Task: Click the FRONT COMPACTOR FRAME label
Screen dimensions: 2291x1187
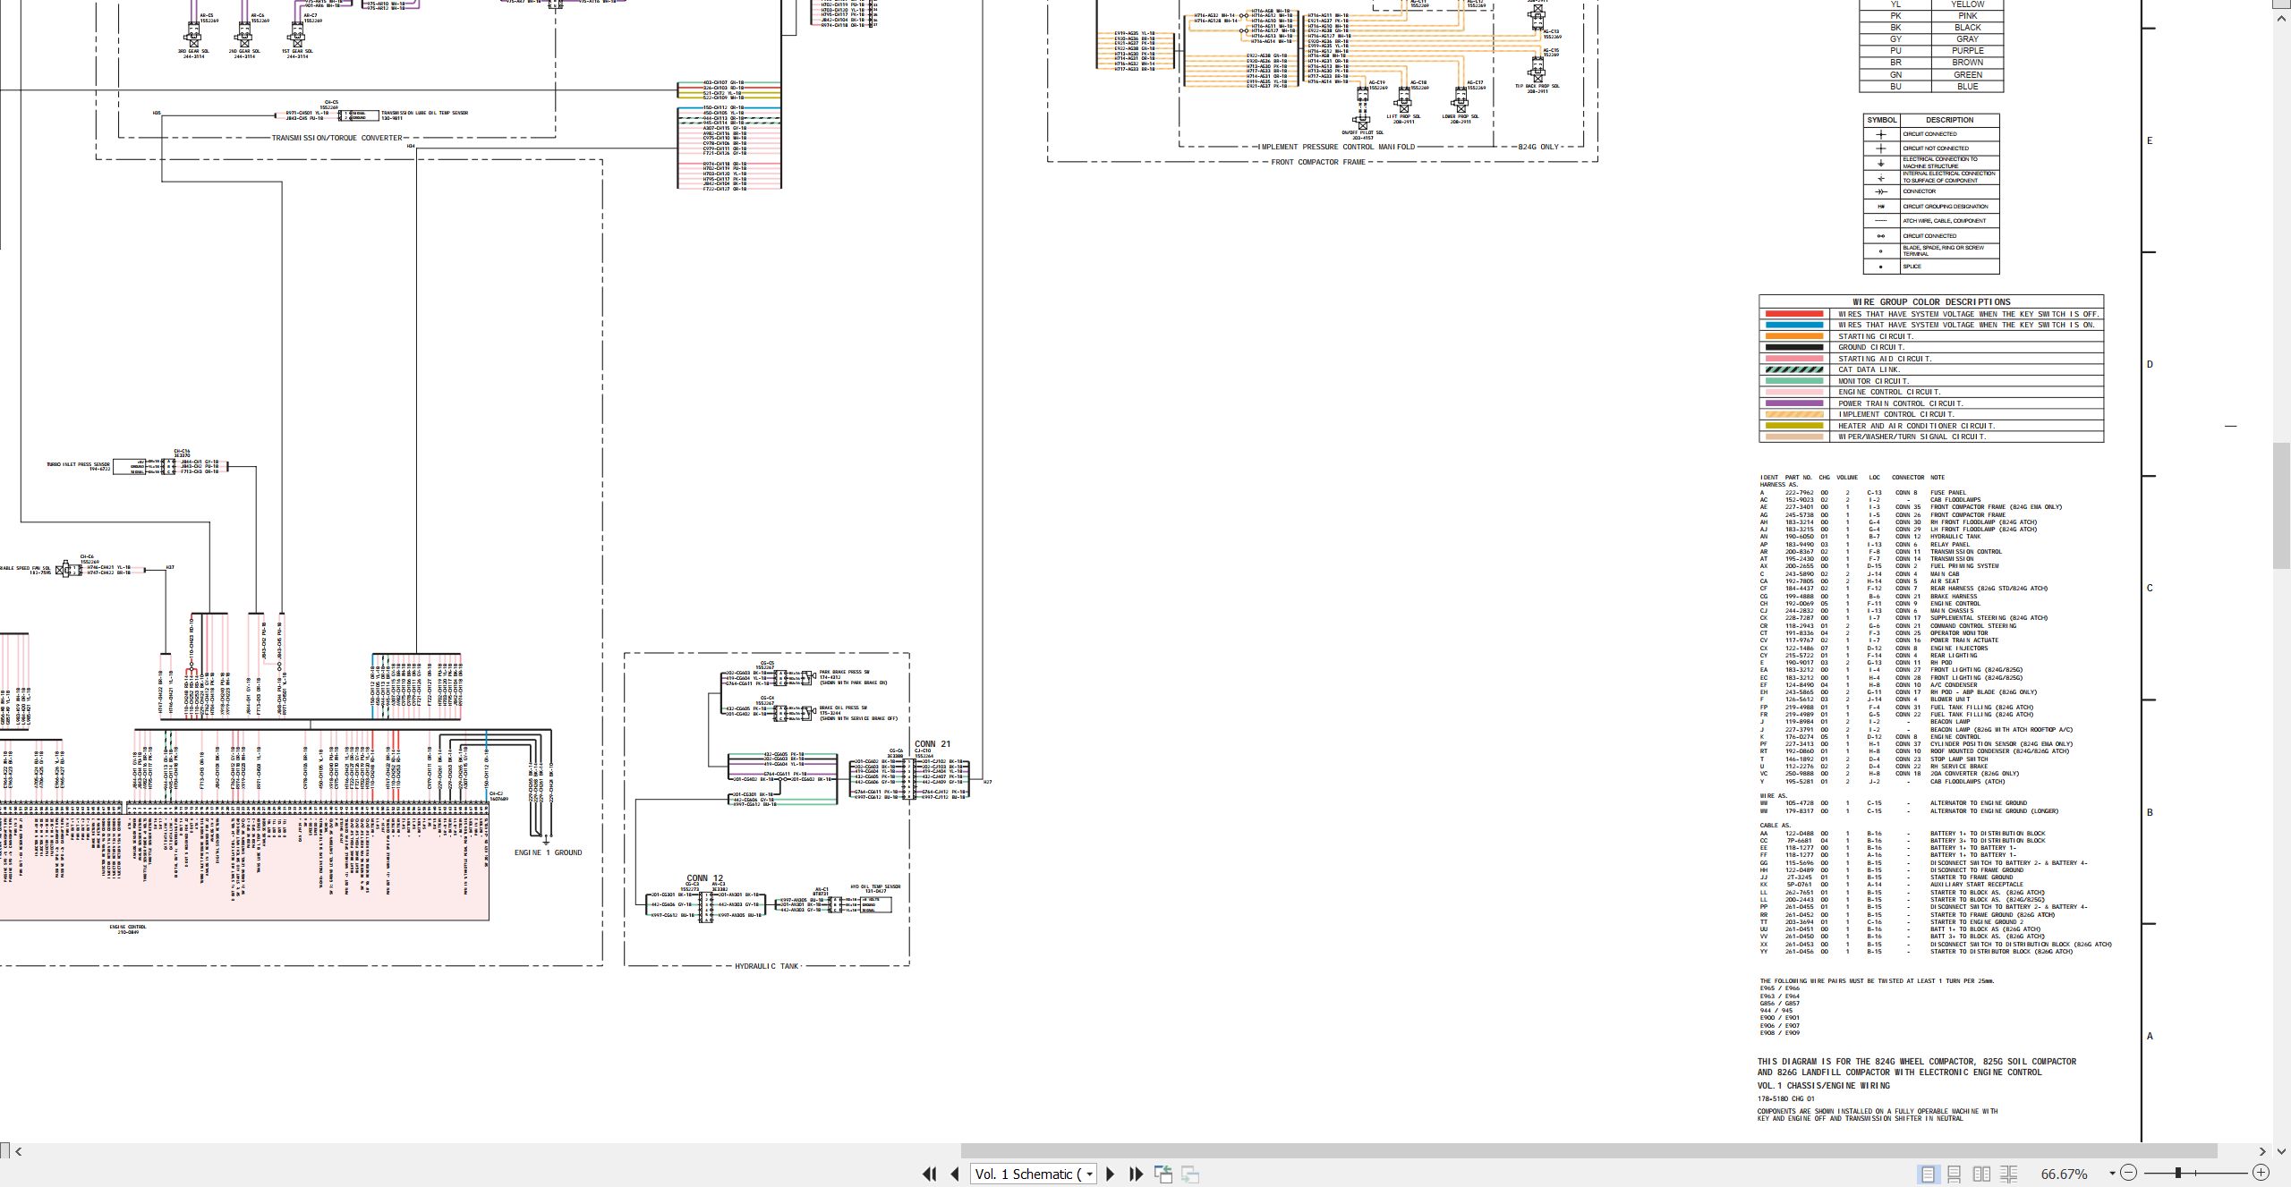Action: (1318, 162)
